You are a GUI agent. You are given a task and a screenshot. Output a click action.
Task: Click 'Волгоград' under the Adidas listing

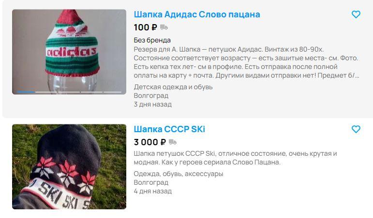[x=151, y=95]
